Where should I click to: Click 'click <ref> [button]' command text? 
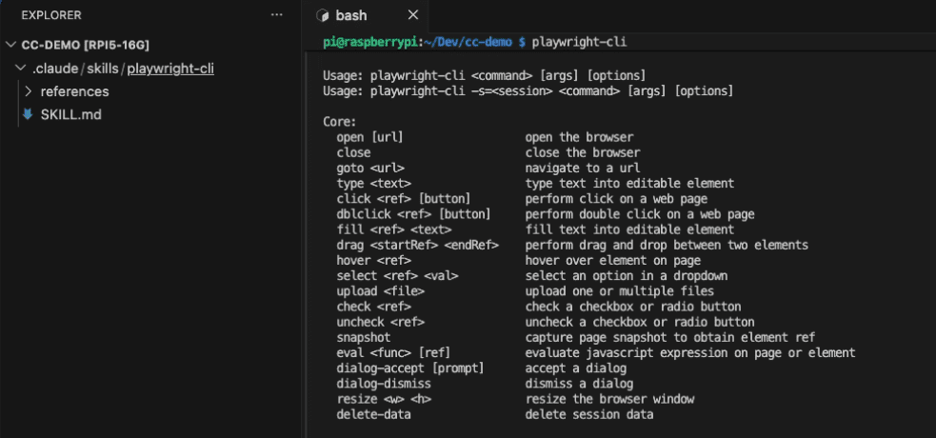[x=404, y=199]
